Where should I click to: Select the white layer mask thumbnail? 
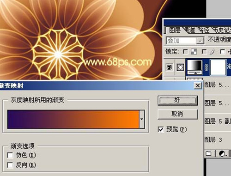(218, 67)
